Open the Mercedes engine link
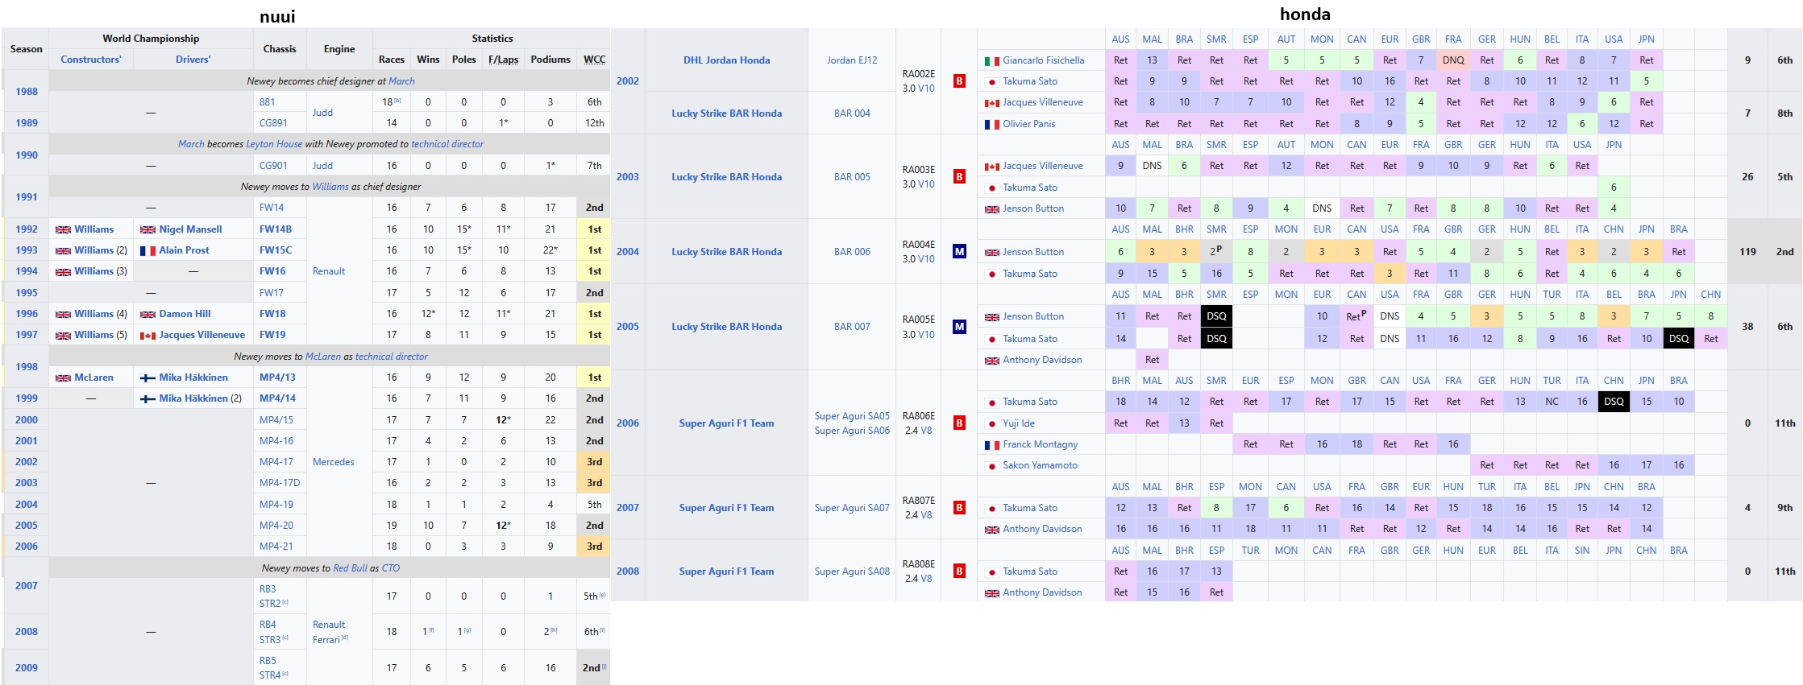1803x685 pixels. tap(334, 462)
